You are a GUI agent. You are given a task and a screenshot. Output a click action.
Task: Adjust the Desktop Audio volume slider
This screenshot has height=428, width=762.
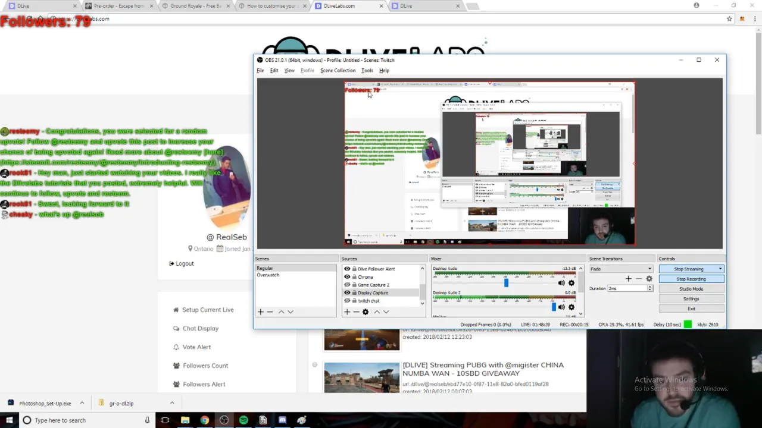pyautogui.click(x=506, y=283)
